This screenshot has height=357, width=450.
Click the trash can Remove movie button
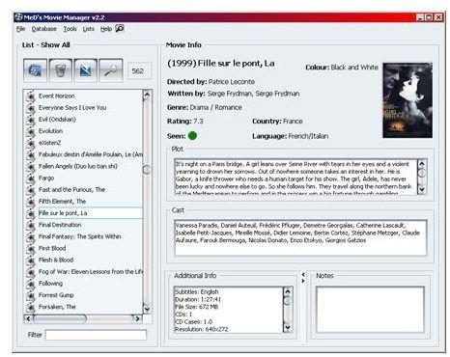click(x=60, y=70)
